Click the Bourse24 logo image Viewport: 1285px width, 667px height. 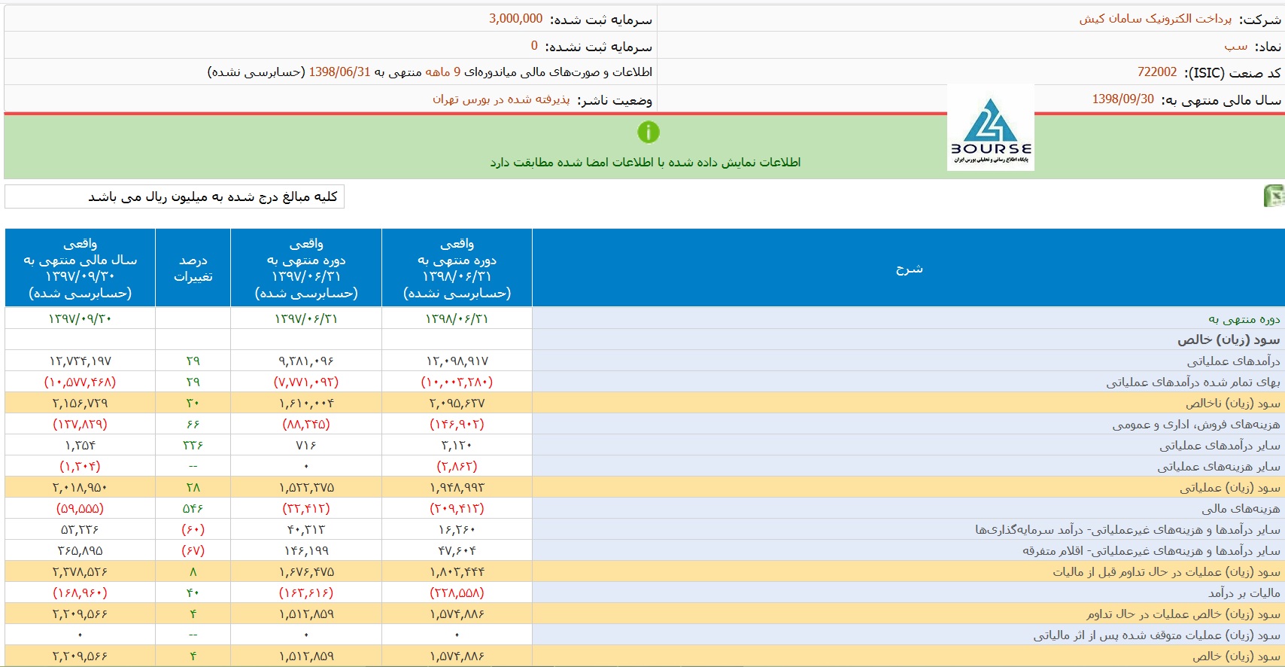coord(990,128)
